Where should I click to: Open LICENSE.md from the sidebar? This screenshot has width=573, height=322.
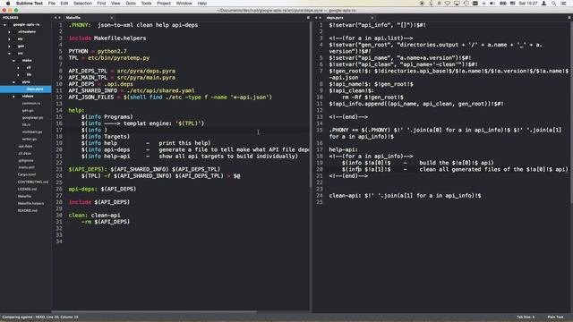click(27, 189)
